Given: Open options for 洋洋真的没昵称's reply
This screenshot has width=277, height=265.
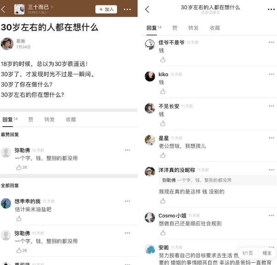Looking at the screenshot, I should pos(271,170).
